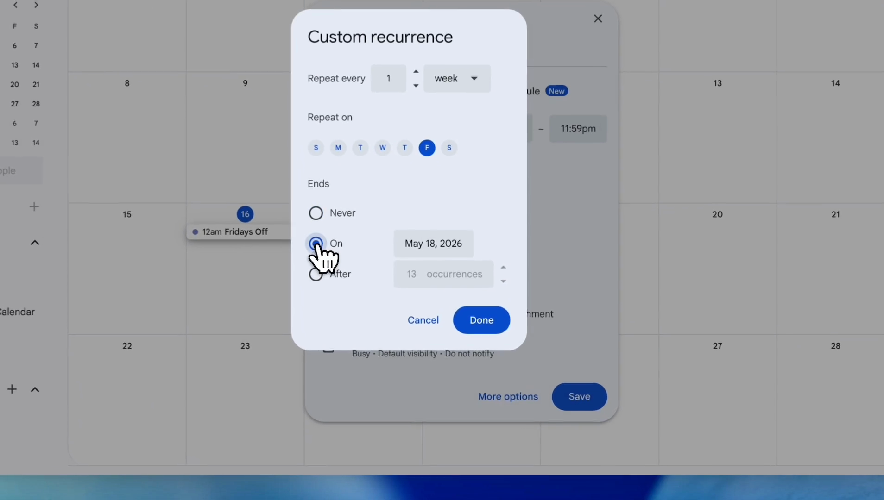Collapse the My calendars section chevron
The height and width of the screenshot is (500, 884).
35,243
